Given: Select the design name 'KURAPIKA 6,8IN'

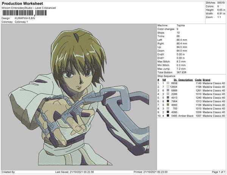Looking at the screenshot, I should click(x=25, y=18).
